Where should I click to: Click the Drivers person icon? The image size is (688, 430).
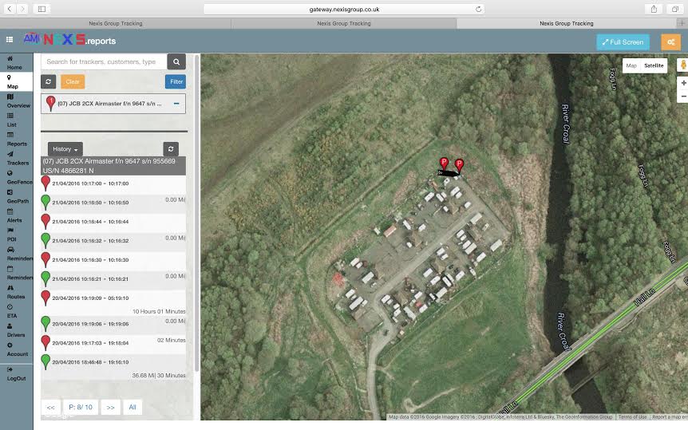point(10,326)
